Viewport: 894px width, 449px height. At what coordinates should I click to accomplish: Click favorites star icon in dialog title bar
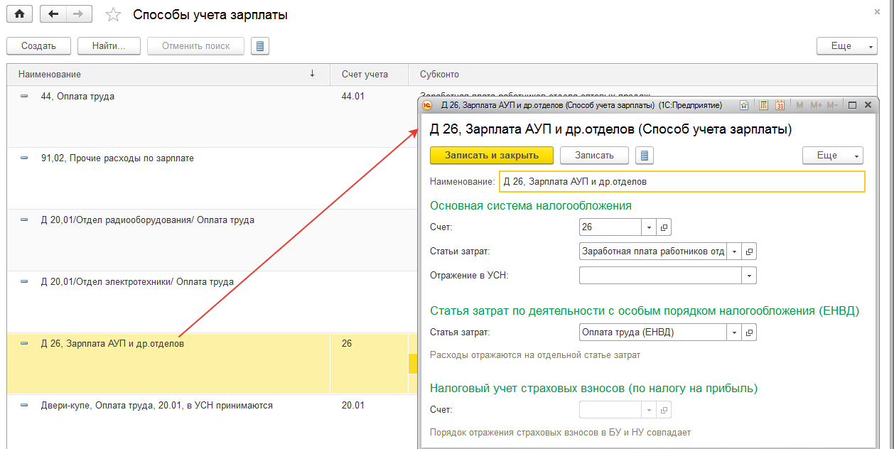(744, 105)
